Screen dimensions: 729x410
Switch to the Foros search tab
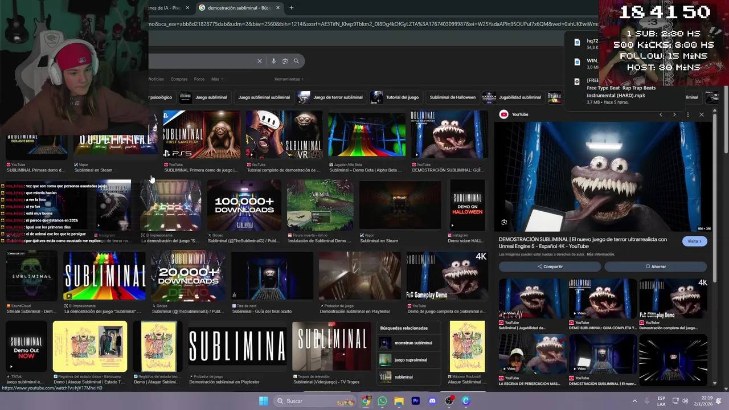click(x=199, y=79)
